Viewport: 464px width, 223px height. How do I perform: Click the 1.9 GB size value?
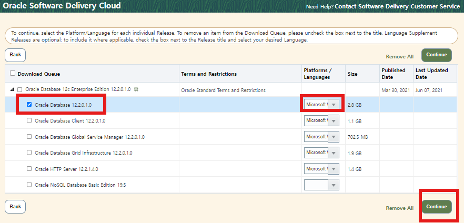355,153
